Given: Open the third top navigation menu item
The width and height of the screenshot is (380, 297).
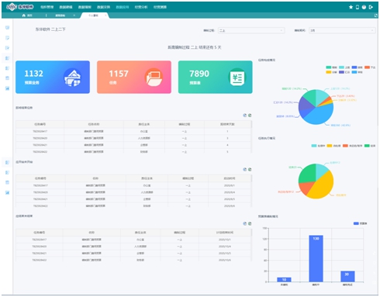Looking at the screenshot, I should click(x=85, y=7).
